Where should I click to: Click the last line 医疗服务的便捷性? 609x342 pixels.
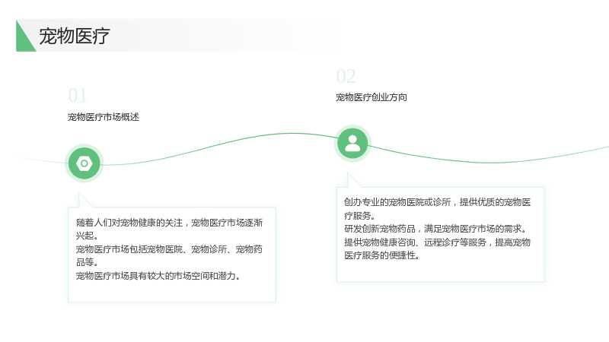click(x=382, y=255)
